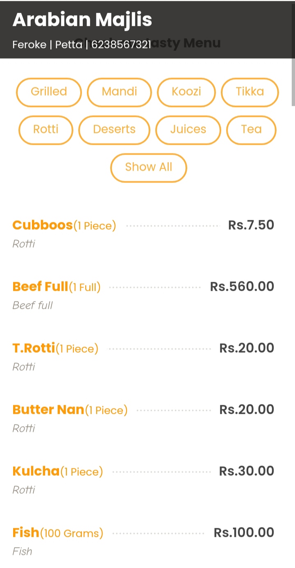Open the Juices category
The width and height of the screenshot is (295, 568).
click(188, 130)
